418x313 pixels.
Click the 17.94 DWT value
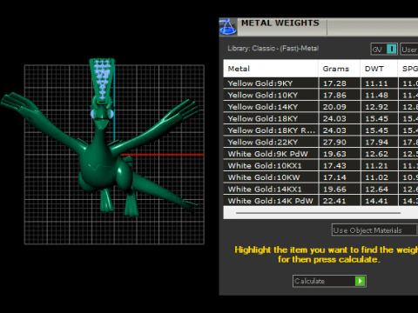coord(376,142)
